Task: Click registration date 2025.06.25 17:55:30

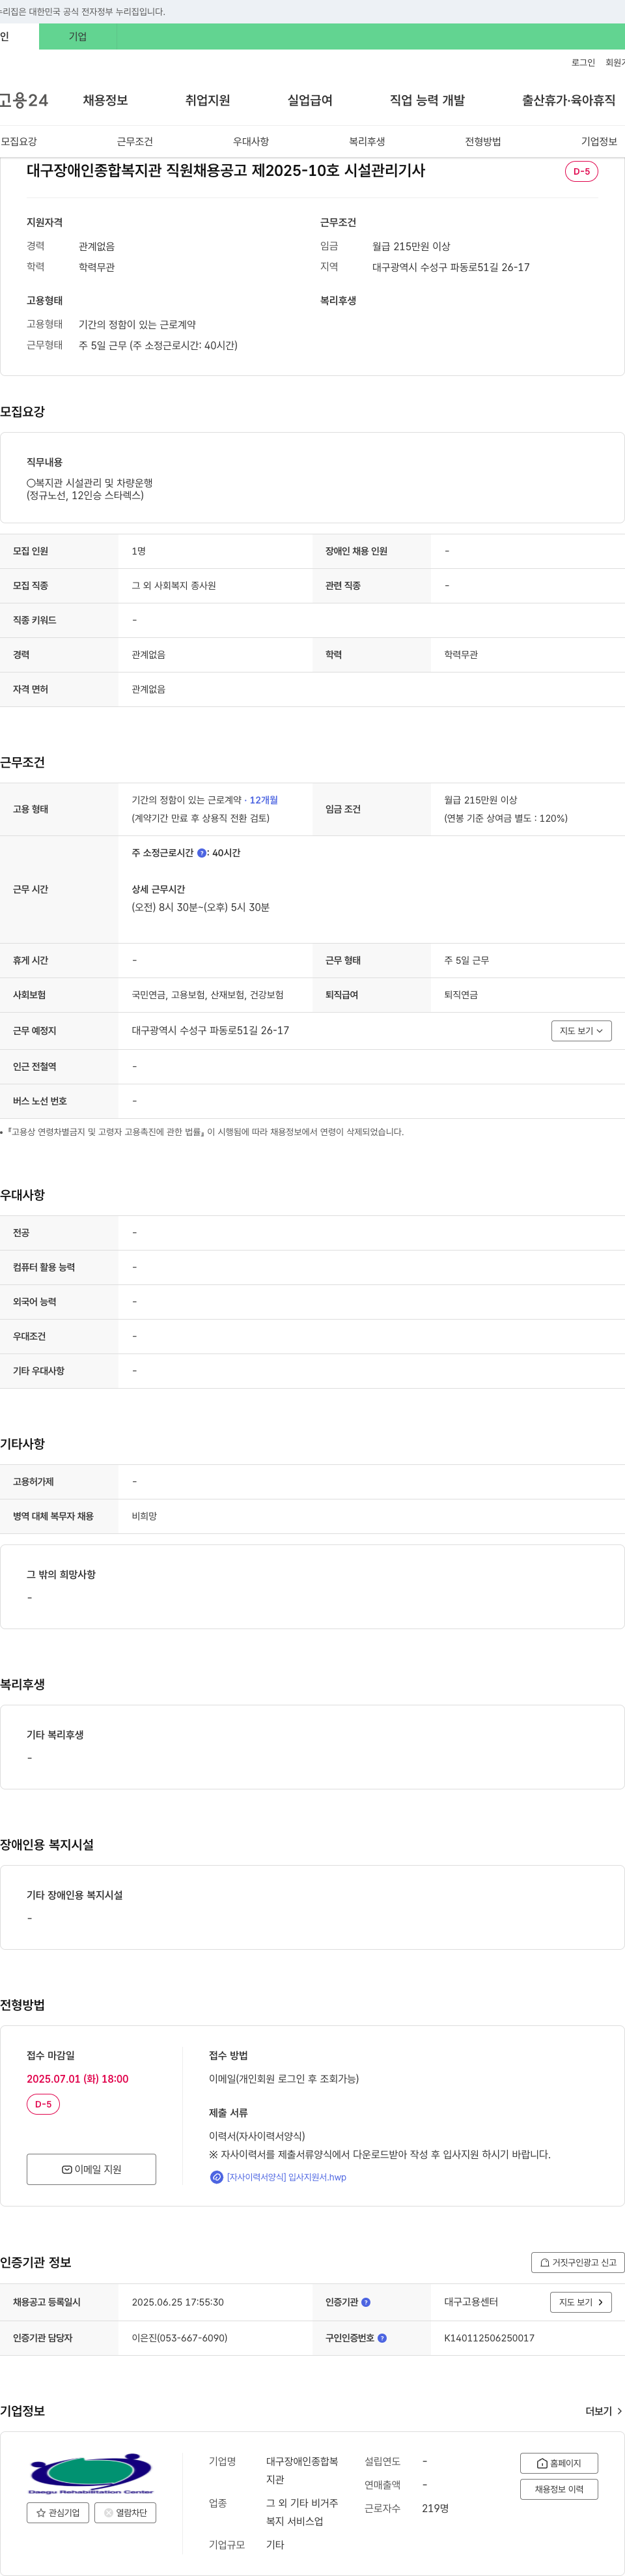Action: click(178, 2302)
